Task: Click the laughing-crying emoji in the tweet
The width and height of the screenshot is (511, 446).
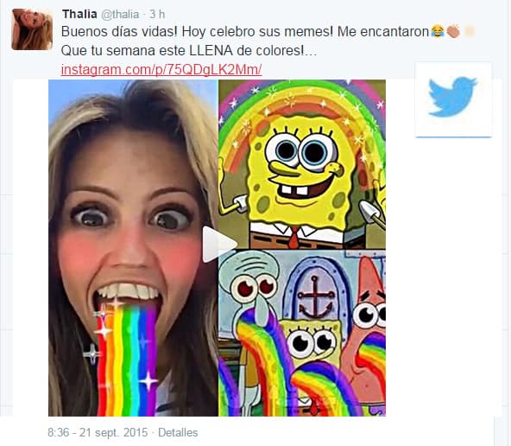Action: [x=438, y=31]
